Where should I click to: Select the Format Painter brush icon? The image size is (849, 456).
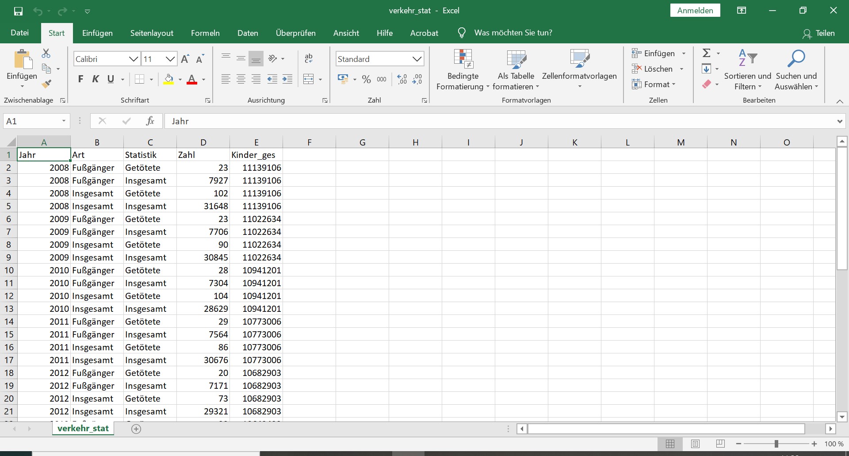click(x=46, y=84)
